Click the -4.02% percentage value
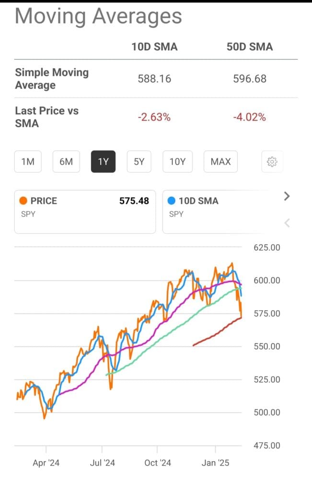 pyautogui.click(x=249, y=116)
